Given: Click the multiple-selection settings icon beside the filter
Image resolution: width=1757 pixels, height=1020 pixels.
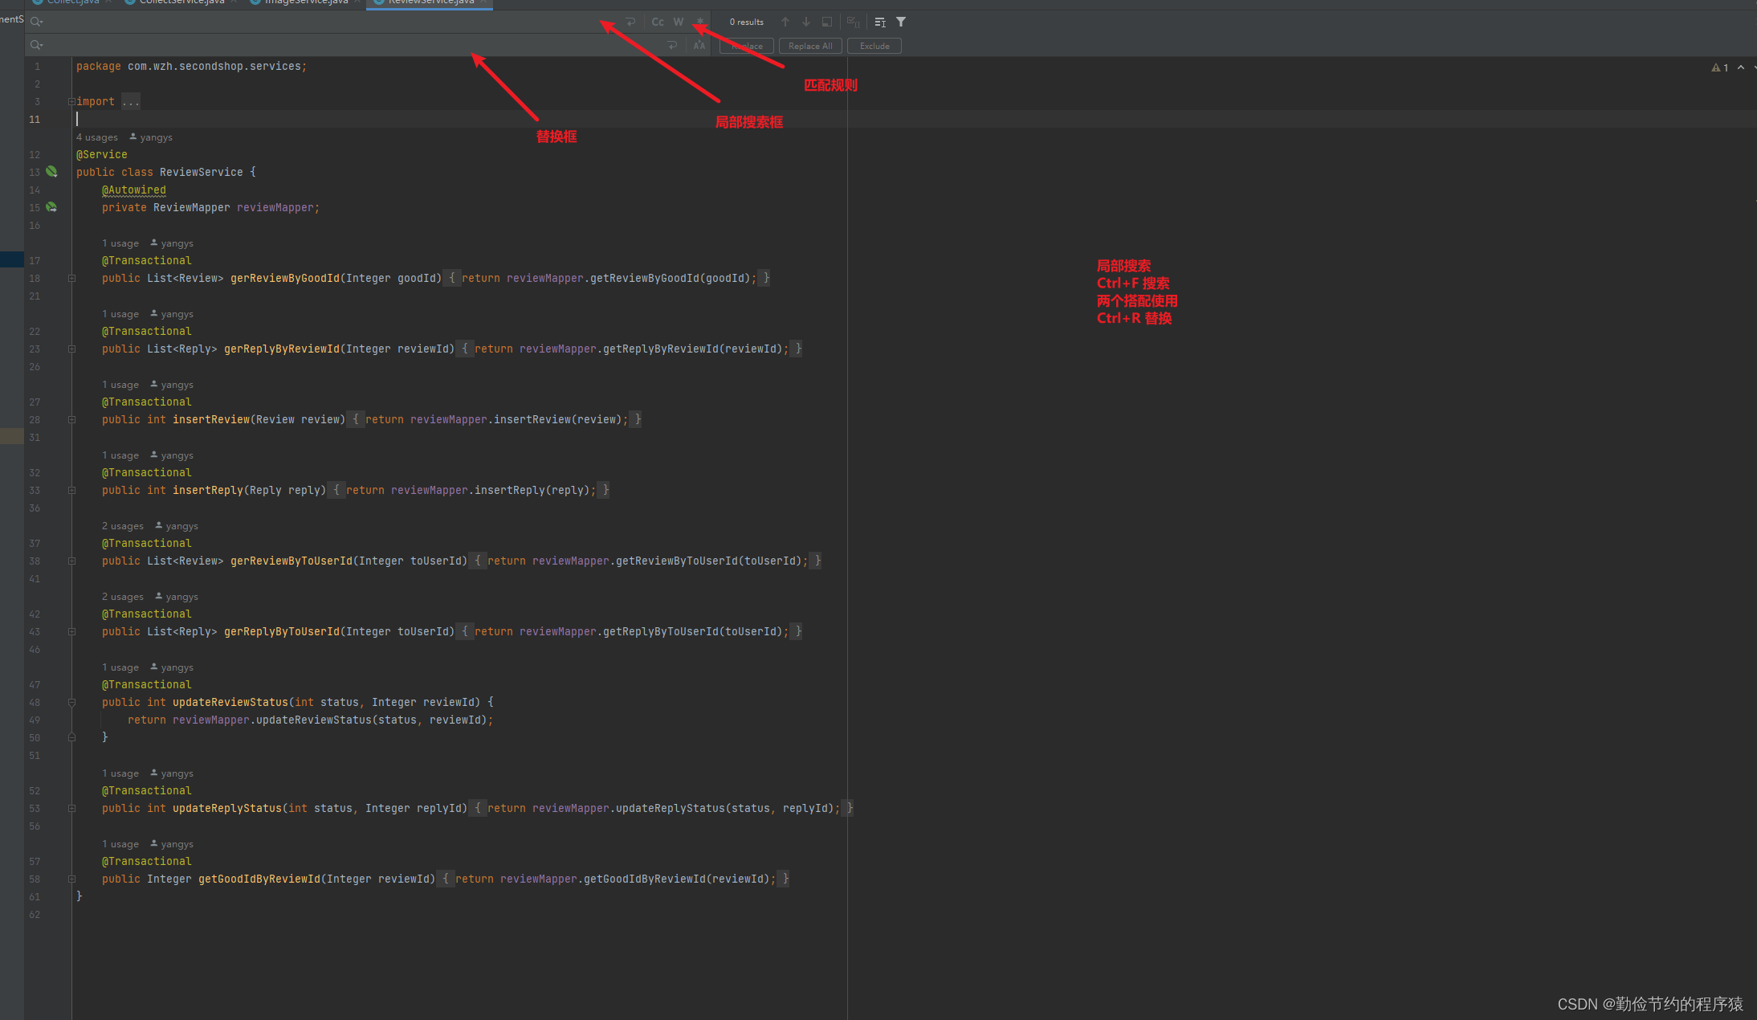Looking at the screenshot, I should (x=880, y=22).
